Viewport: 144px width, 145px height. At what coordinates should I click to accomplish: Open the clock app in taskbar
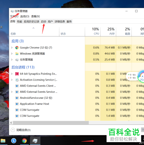click(14, 141)
